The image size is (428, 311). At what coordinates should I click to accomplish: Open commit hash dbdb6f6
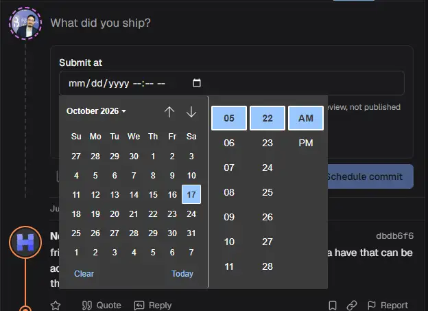394,236
